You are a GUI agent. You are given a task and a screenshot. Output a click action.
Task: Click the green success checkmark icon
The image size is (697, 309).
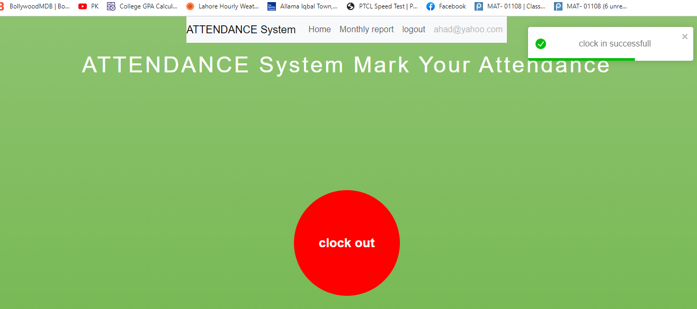(541, 44)
